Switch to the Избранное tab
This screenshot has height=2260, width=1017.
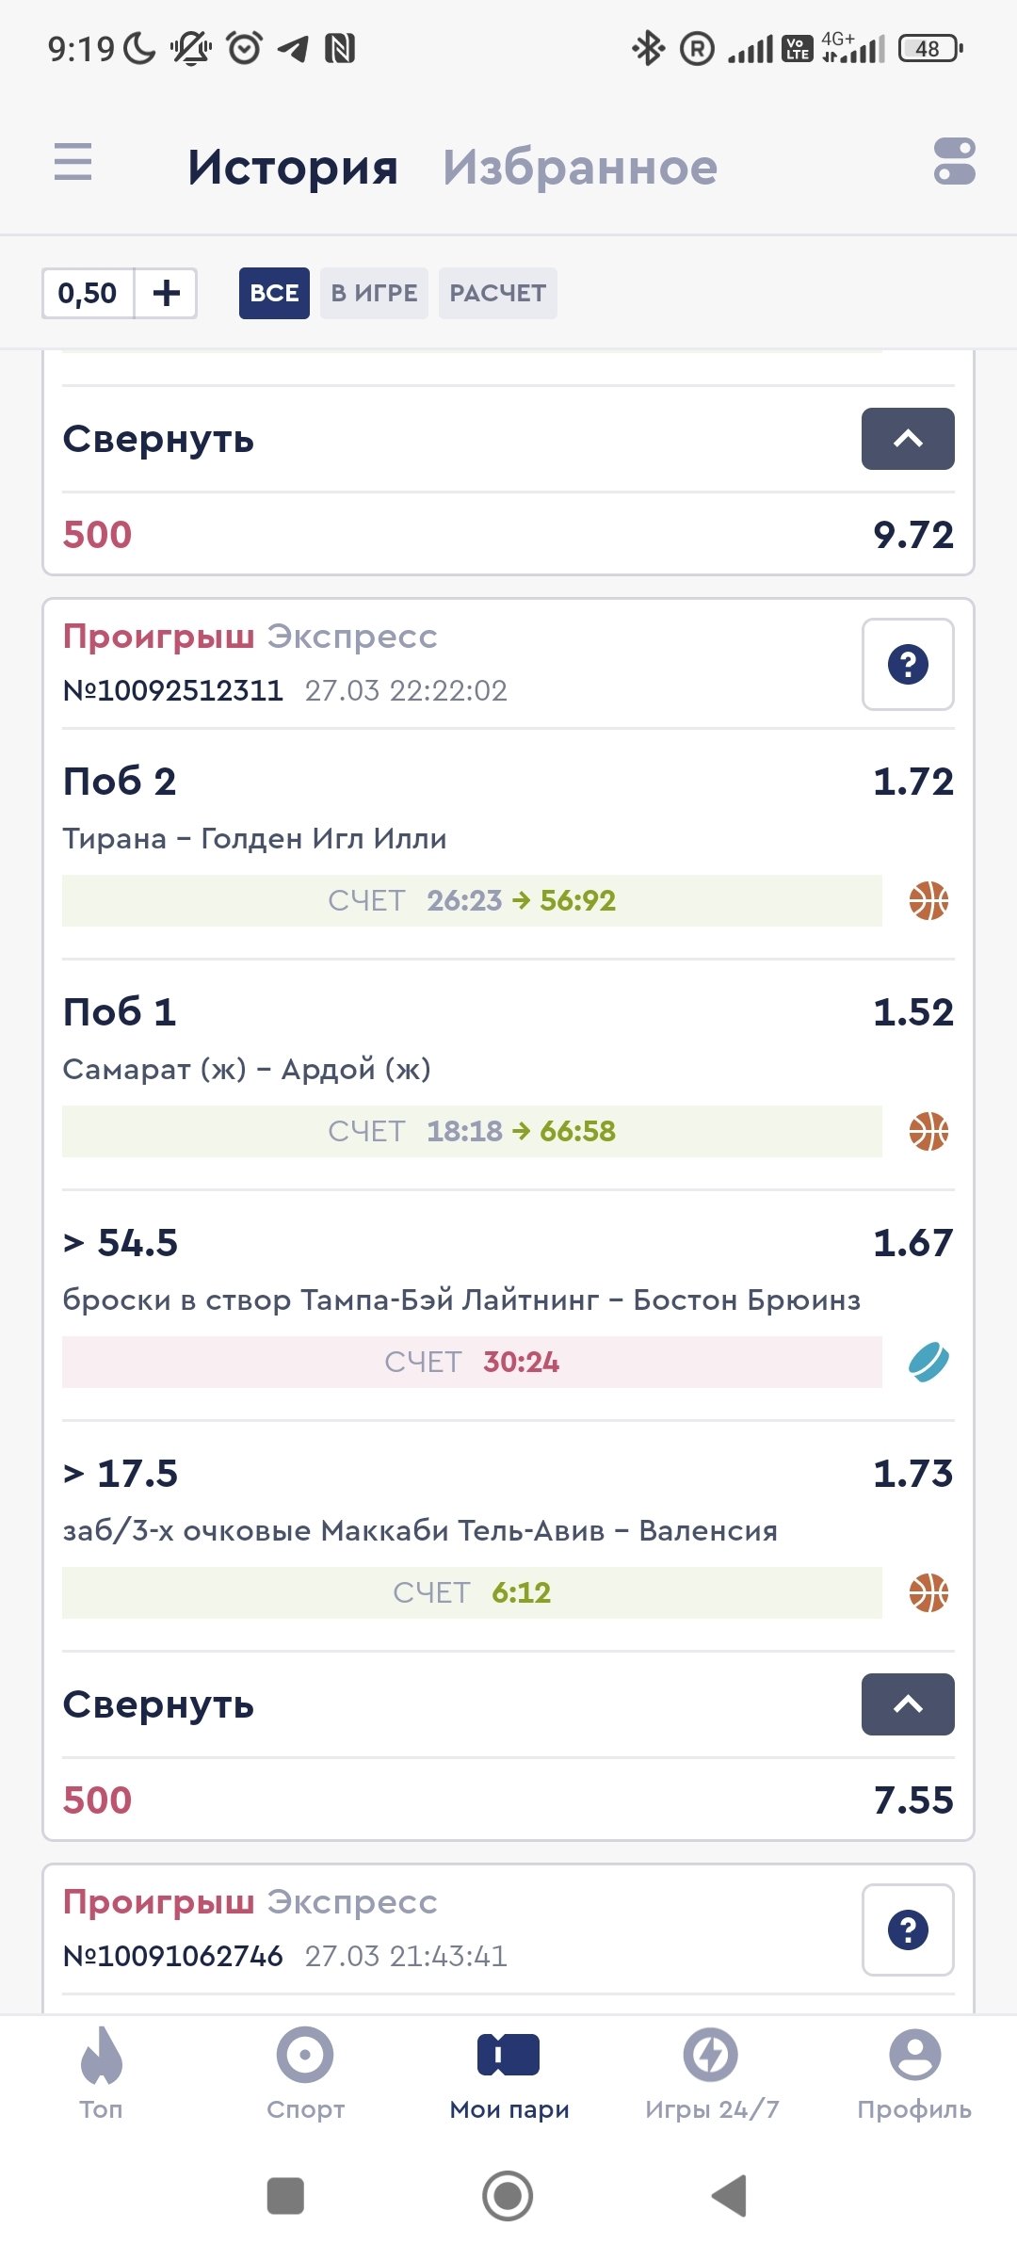pyautogui.click(x=580, y=168)
